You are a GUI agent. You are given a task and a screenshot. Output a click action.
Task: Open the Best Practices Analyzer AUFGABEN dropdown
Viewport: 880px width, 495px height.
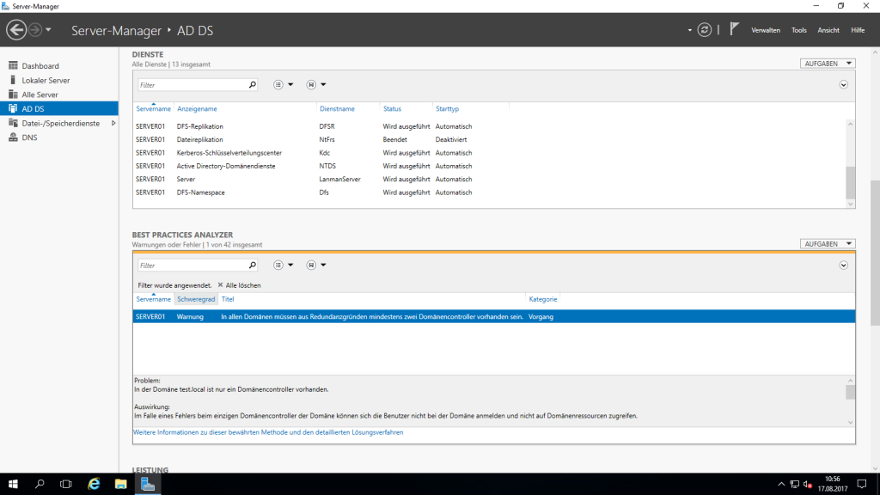(828, 244)
